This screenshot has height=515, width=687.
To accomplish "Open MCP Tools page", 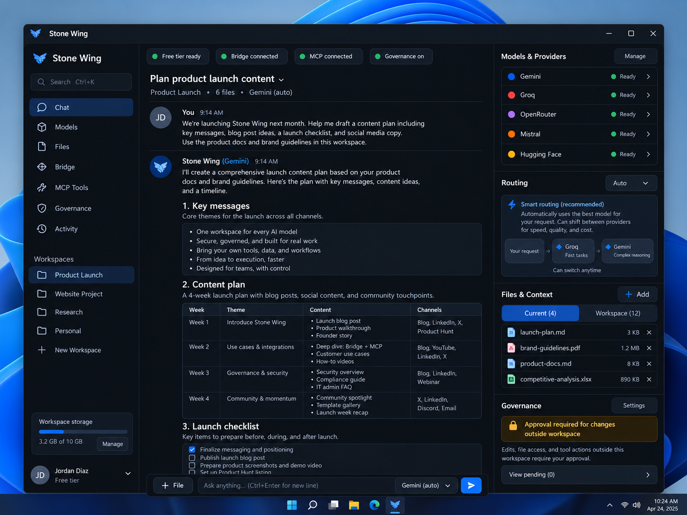I will click(81, 188).
